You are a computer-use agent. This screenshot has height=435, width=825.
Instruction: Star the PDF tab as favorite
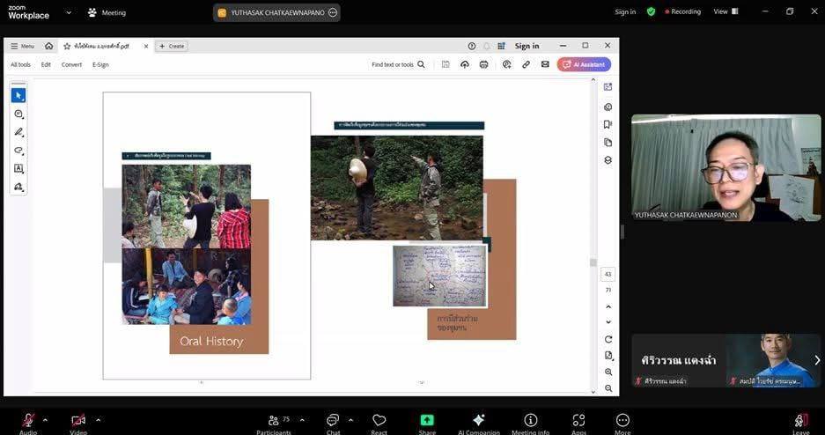[x=67, y=46]
